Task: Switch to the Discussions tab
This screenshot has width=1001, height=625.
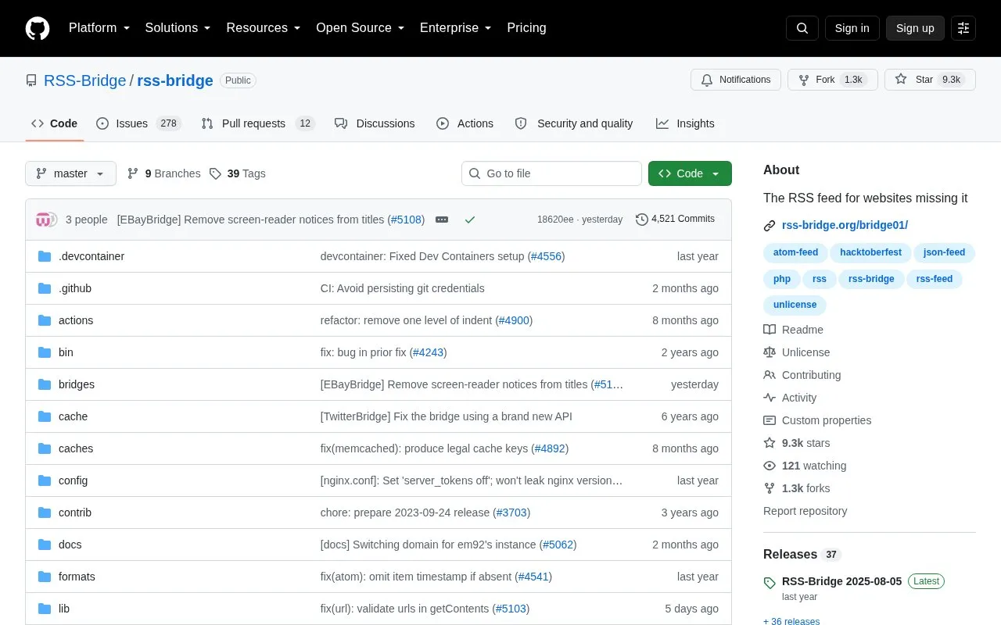Action: coord(375,123)
